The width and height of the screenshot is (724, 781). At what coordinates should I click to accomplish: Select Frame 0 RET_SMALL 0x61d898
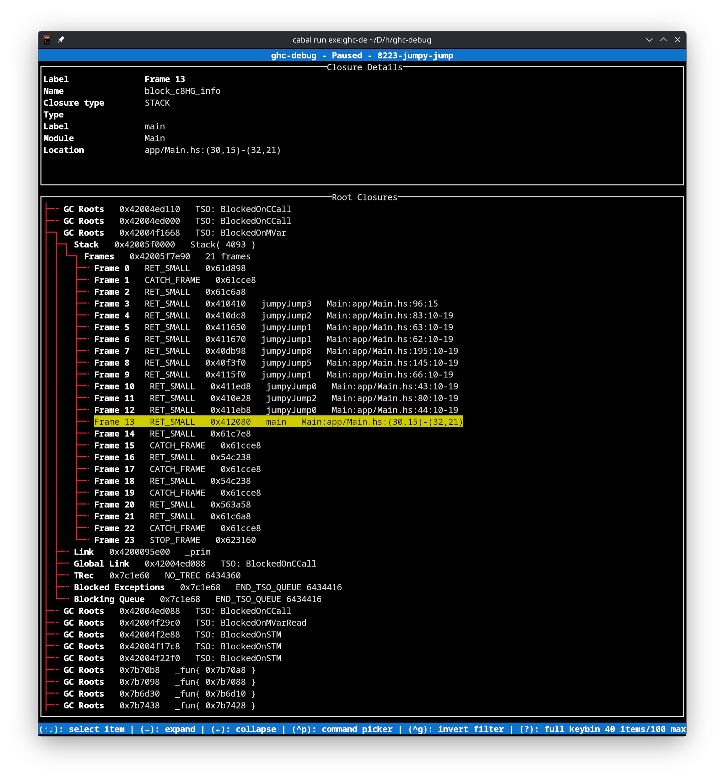[x=170, y=269]
